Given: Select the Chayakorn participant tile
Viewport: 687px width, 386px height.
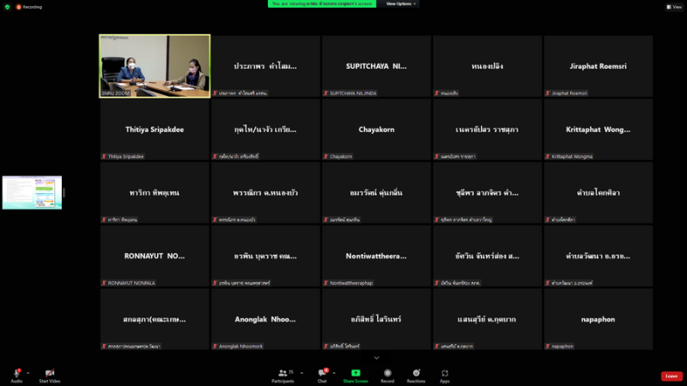Looking at the screenshot, I should pos(376,130).
